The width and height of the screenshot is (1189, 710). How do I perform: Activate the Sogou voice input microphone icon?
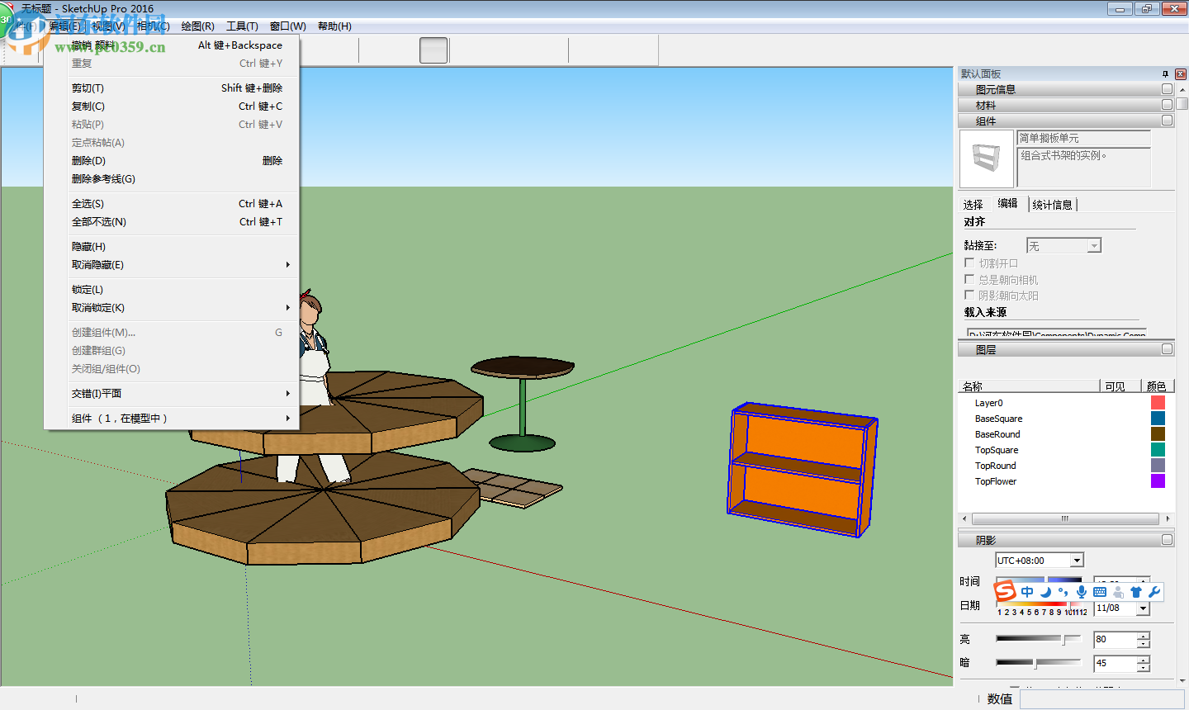(x=1082, y=591)
